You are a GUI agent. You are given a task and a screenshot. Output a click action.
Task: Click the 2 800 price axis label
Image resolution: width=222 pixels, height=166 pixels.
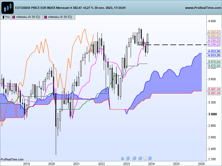click(212, 126)
